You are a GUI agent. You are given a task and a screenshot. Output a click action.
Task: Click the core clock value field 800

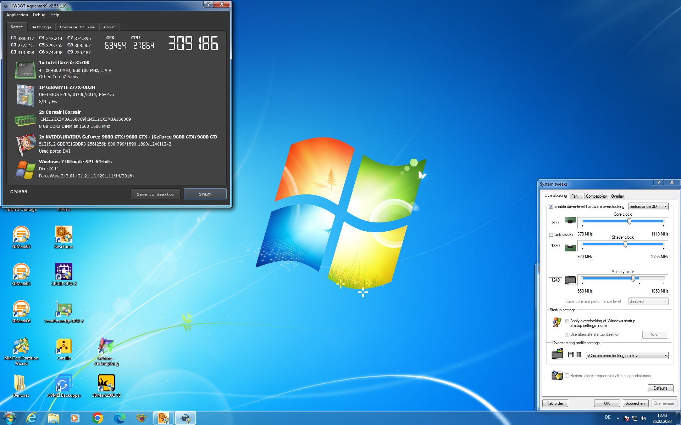coord(555,223)
